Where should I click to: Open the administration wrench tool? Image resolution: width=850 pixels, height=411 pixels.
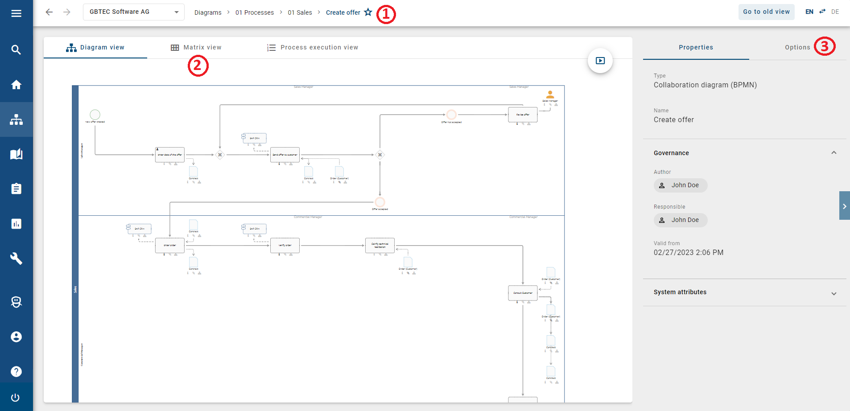pos(17,259)
